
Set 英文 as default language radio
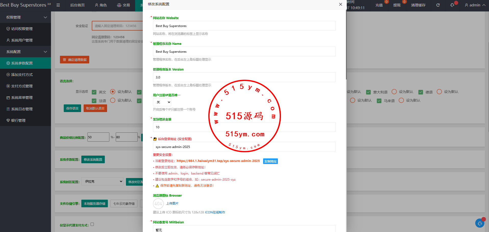113,92
